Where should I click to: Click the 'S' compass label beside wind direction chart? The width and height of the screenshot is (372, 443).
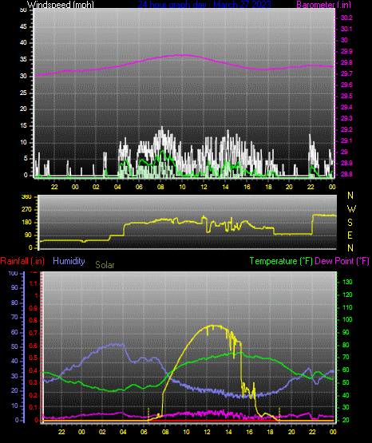pos(350,223)
